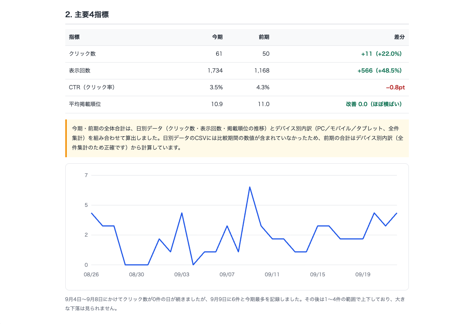Click the chart y-axis label "5"
Screen dimensions: 473x324
[86, 205]
